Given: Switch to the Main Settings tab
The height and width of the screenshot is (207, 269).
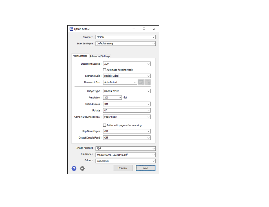Looking at the screenshot, I should coord(80,56).
